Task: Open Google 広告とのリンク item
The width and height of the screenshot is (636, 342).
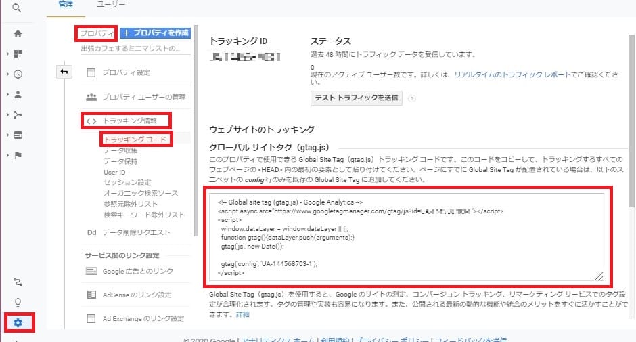Action: pos(138,271)
